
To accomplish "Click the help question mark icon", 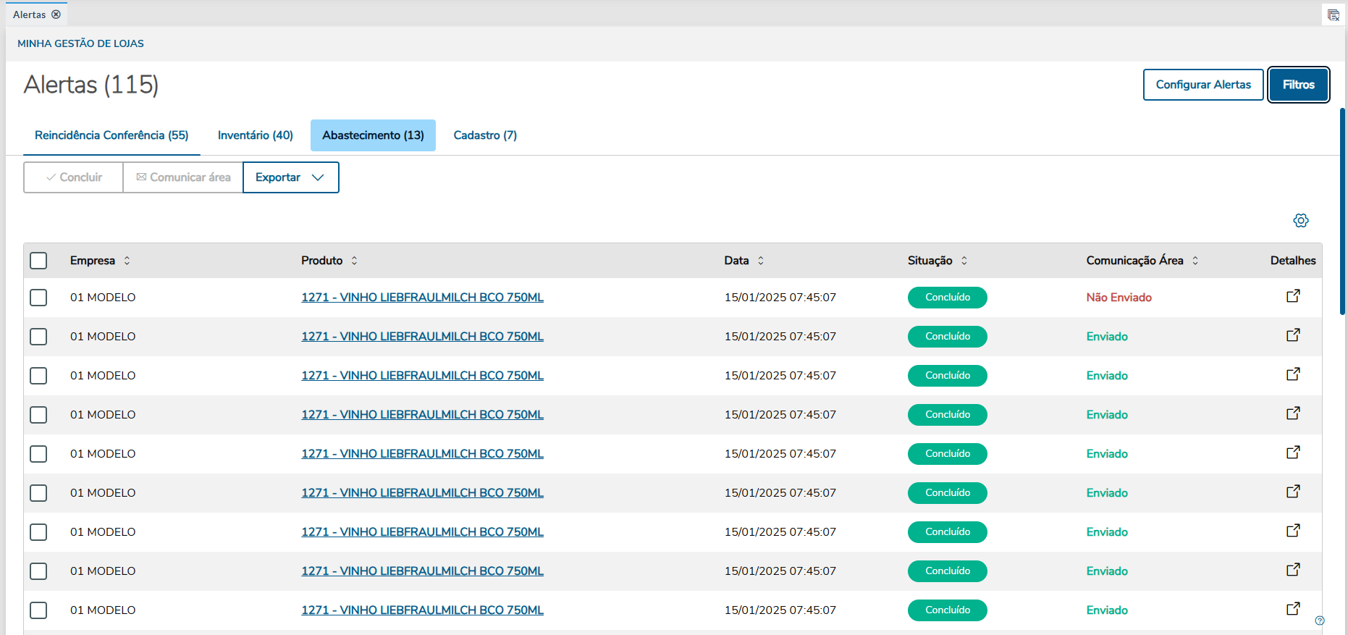I will click(x=1320, y=621).
